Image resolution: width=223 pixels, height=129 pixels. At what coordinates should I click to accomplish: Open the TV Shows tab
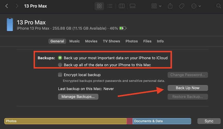[x=111, y=41]
